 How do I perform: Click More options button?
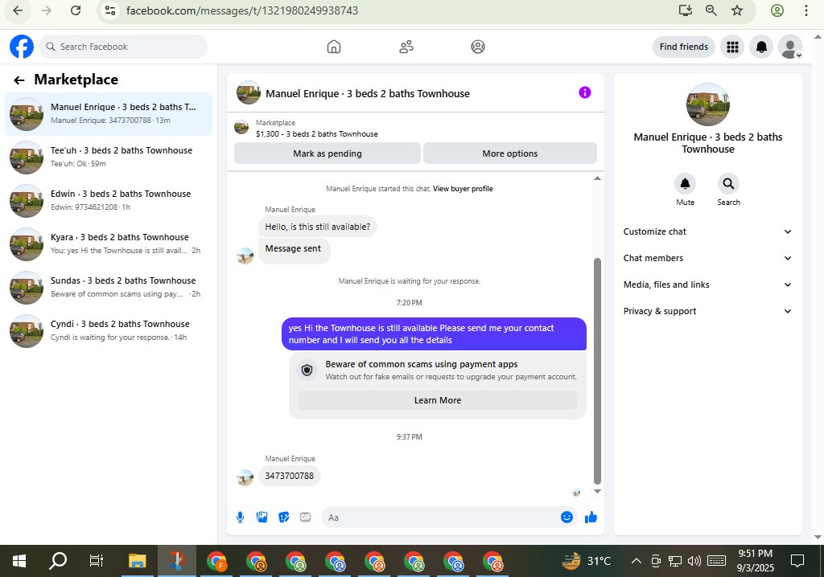tap(509, 153)
